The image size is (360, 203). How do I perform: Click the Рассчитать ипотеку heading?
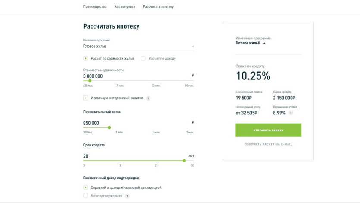[x=111, y=26]
